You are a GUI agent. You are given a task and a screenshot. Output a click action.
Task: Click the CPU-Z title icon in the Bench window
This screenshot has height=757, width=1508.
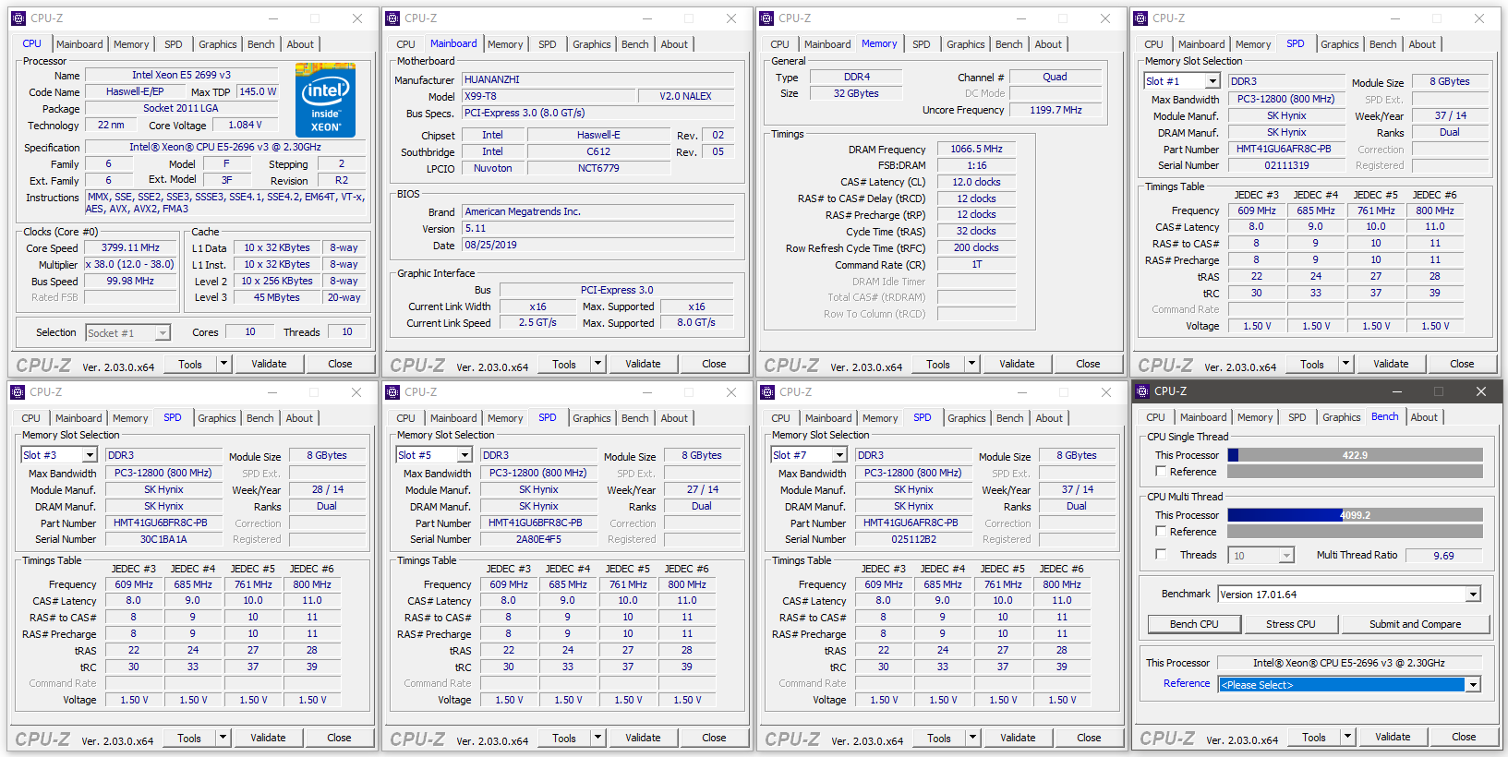(1142, 391)
